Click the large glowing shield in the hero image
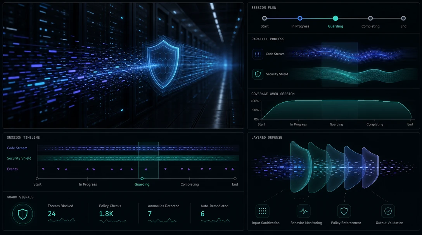Screen dimensions: 422x235 [x=163, y=66]
